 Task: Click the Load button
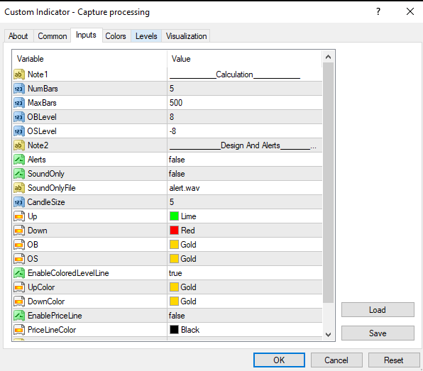pyautogui.click(x=378, y=310)
